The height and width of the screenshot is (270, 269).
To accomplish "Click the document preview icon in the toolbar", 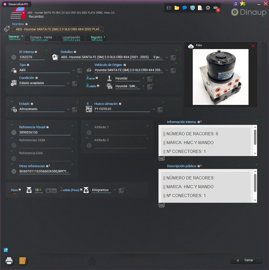I will (200, 8).
